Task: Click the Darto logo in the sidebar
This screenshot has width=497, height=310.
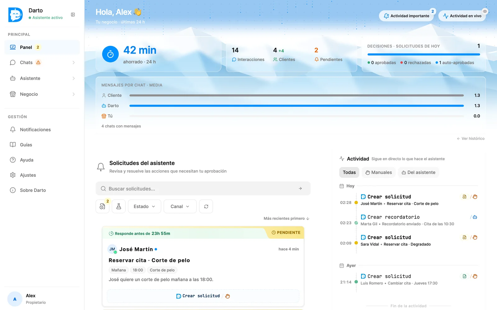Action: pos(15,15)
